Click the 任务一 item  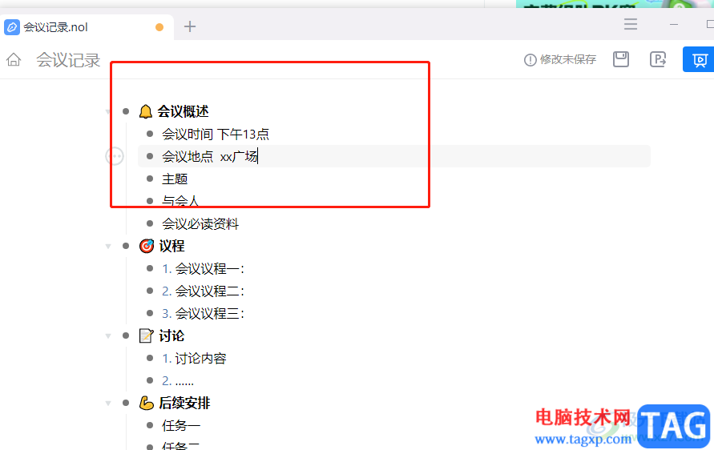181,425
